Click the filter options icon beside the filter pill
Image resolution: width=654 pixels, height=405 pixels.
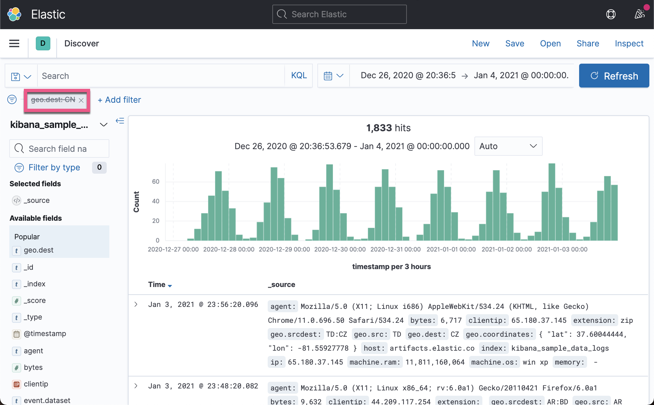point(12,99)
